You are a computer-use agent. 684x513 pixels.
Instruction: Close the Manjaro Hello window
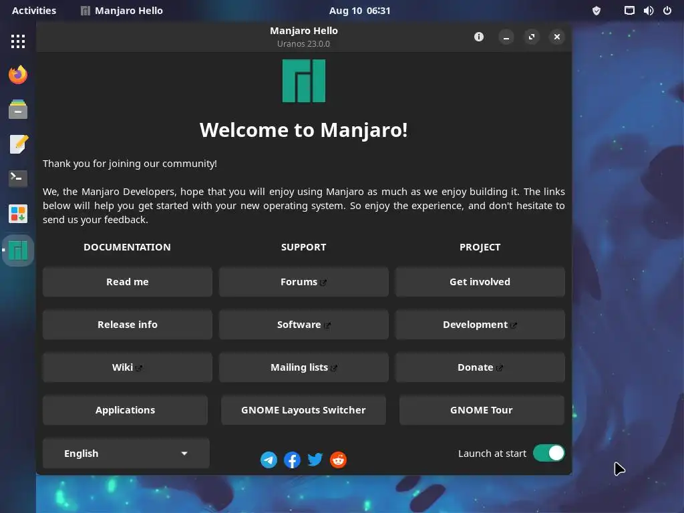click(556, 37)
